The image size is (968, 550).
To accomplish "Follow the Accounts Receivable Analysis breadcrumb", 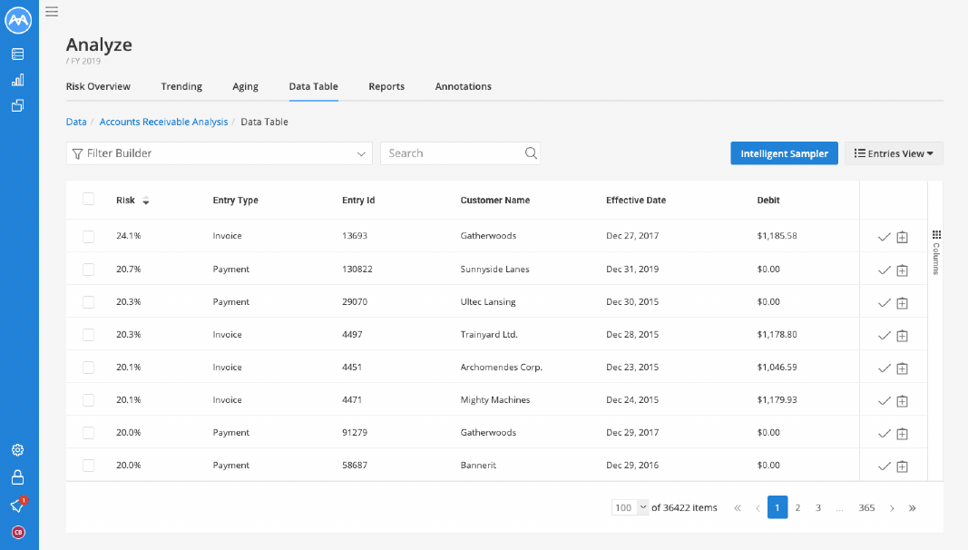I will pyautogui.click(x=163, y=122).
